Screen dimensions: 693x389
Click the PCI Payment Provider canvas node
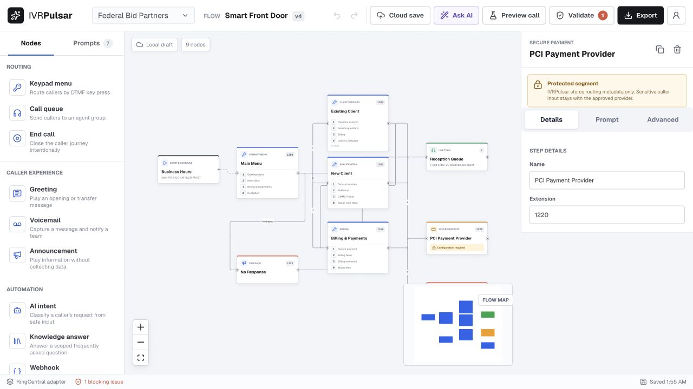pyautogui.click(x=457, y=238)
